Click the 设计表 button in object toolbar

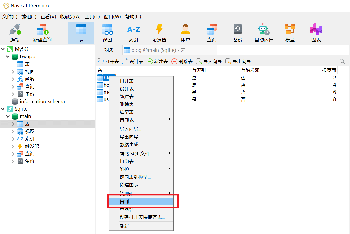(133, 61)
